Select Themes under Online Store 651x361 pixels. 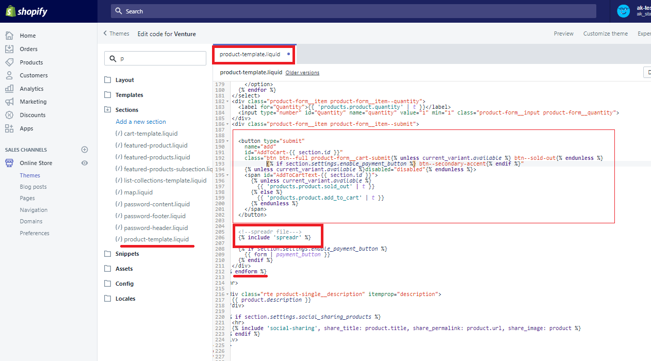point(30,175)
